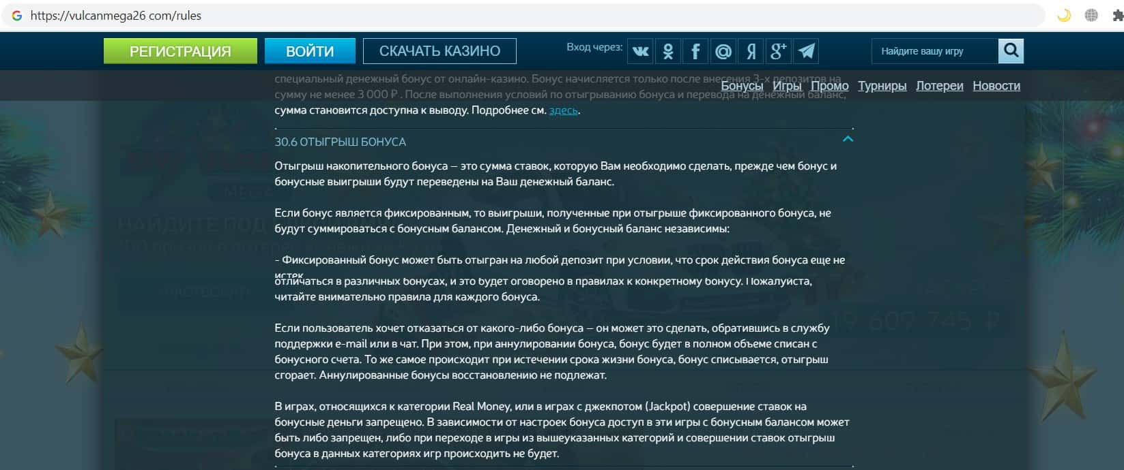The image size is (1124, 470).
Task: Log in with the Google+ icon
Action: point(779,51)
